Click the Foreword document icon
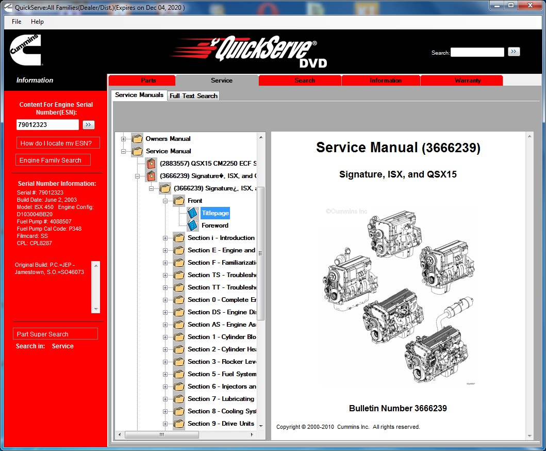The height and width of the screenshot is (451, 546). click(x=192, y=225)
